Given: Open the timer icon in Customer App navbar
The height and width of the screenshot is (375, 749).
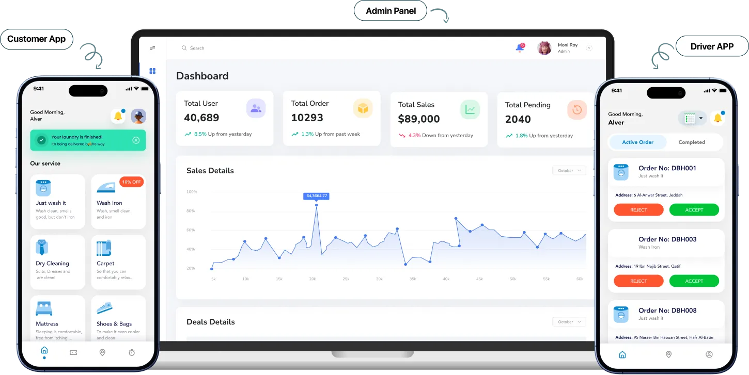Looking at the screenshot, I should pyautogui.click(x=132, y=352).
